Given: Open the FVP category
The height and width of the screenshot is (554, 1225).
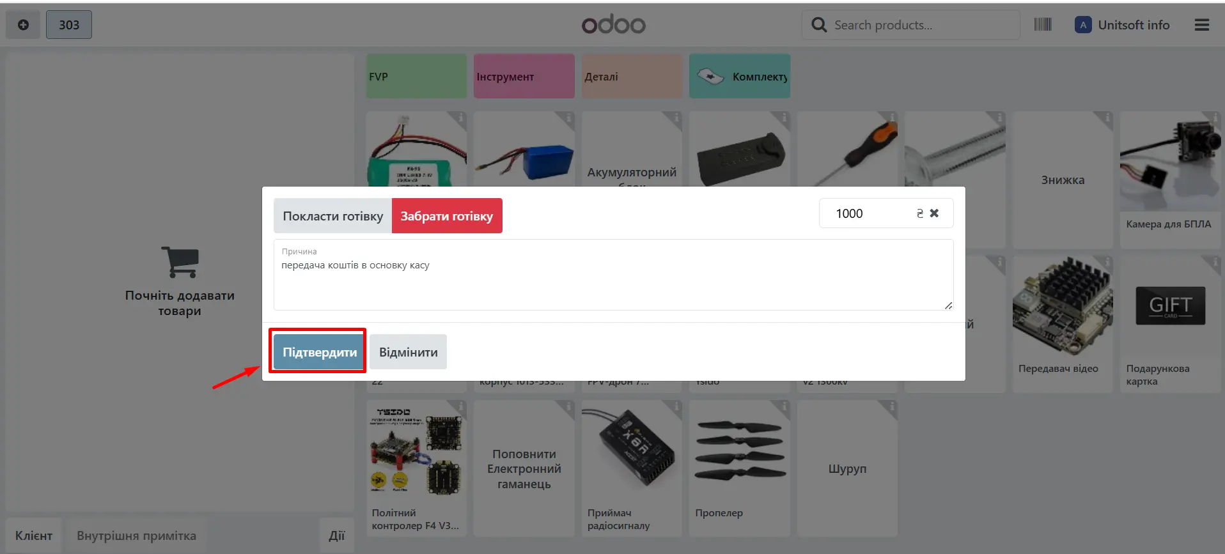Looking at the screenshot, I should (416, 77).
